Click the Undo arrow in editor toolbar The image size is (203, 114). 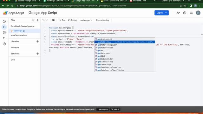(43, 20)
